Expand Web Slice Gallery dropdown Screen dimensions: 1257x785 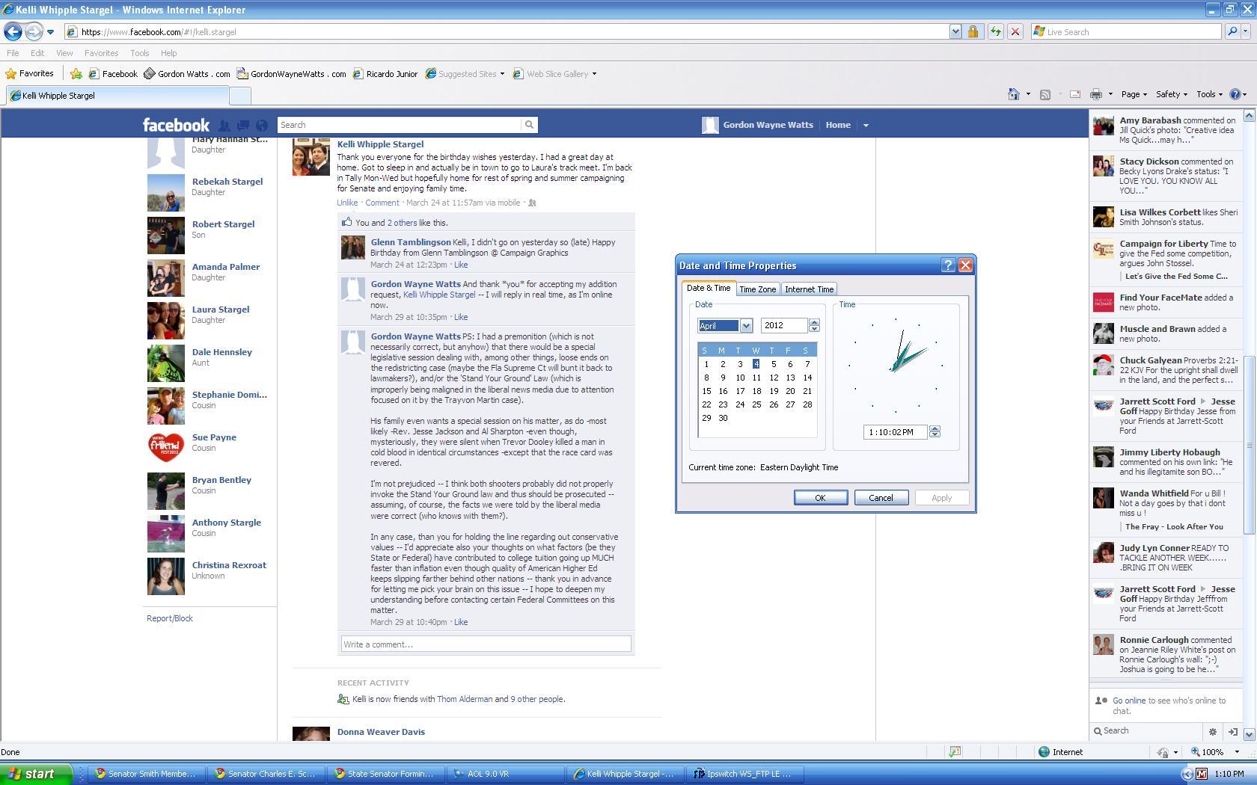click(594, 73)
